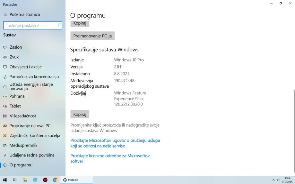Click the Windows 10 Pro edition value
The height and width of the screenshot is (184, 295).
tap(129, 60)
